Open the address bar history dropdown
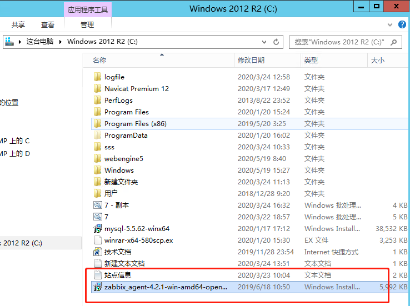This screenshot has height=306, width=410. 264,42
